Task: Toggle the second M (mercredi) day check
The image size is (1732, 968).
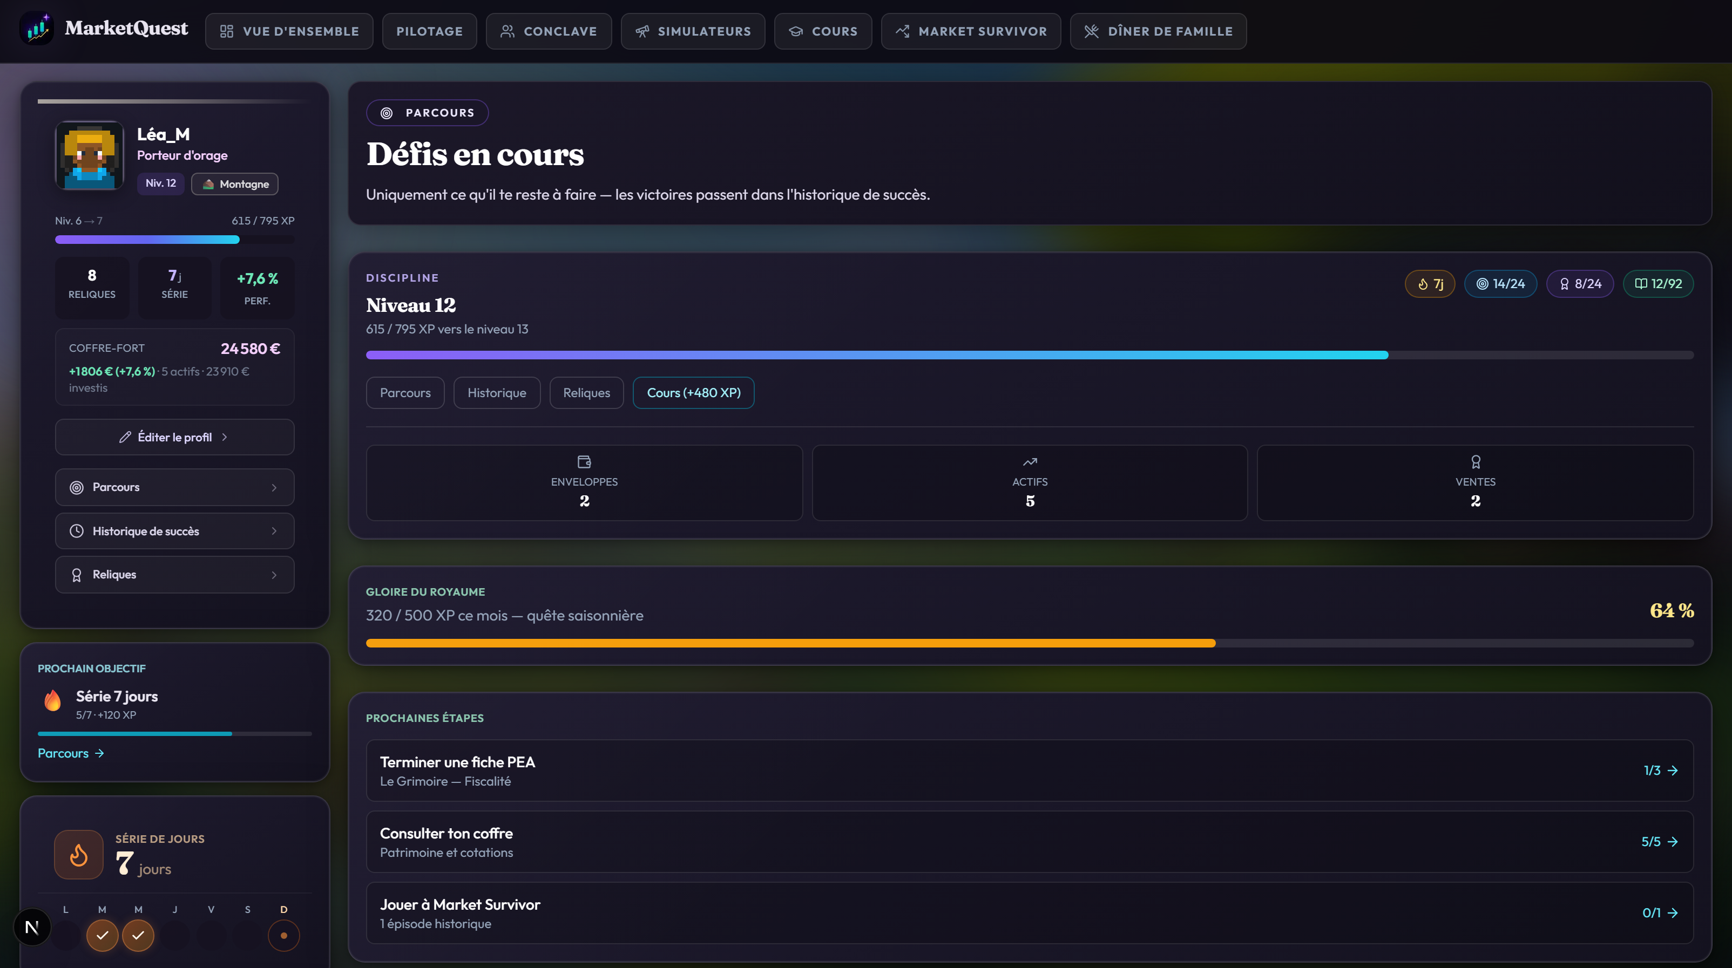Action: point(139,936)
